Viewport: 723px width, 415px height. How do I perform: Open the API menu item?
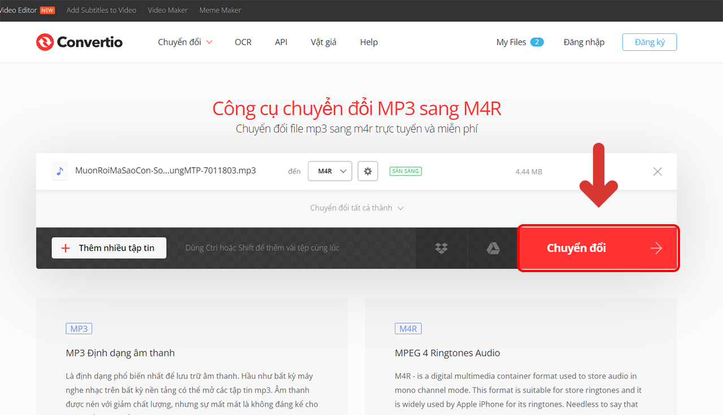281,42
